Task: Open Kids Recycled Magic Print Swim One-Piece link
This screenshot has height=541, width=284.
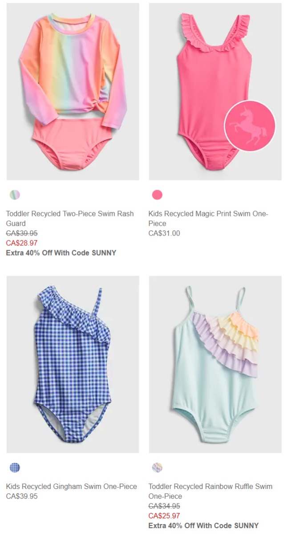Action: 208,219
